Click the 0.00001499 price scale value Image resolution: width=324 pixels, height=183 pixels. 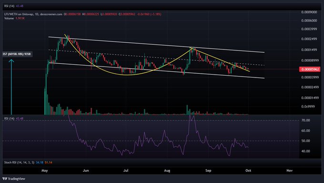[x=310, y=98]
